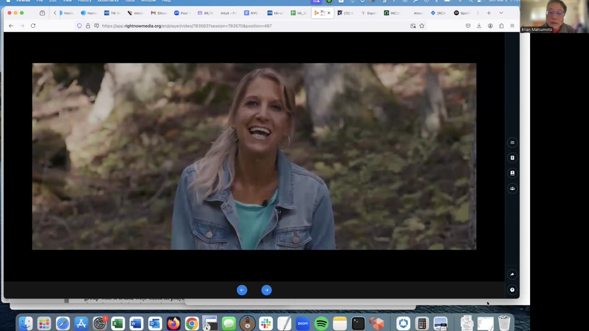Switch to the Exper tab
The height and width of the screenshot is (331, 589).
tap(369, 13)
